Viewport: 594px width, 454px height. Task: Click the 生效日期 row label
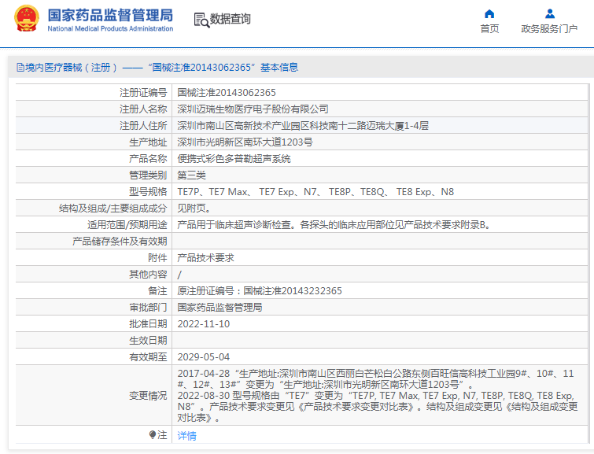pos(148,341)
